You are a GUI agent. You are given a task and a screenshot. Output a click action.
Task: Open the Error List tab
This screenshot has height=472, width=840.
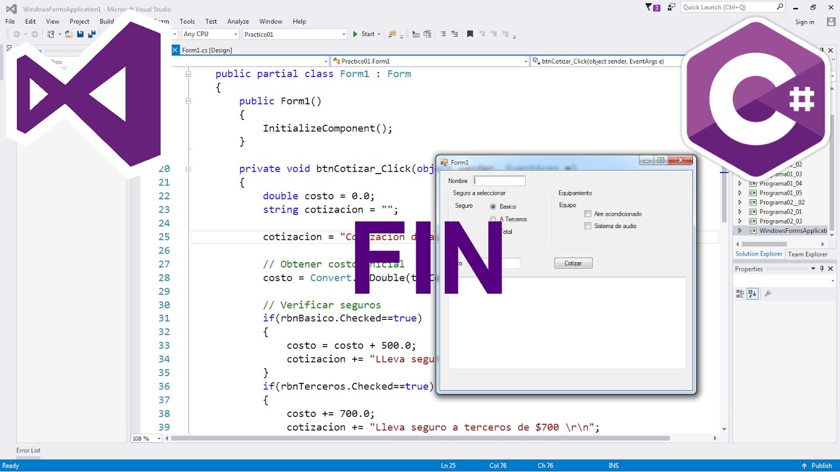28,450
